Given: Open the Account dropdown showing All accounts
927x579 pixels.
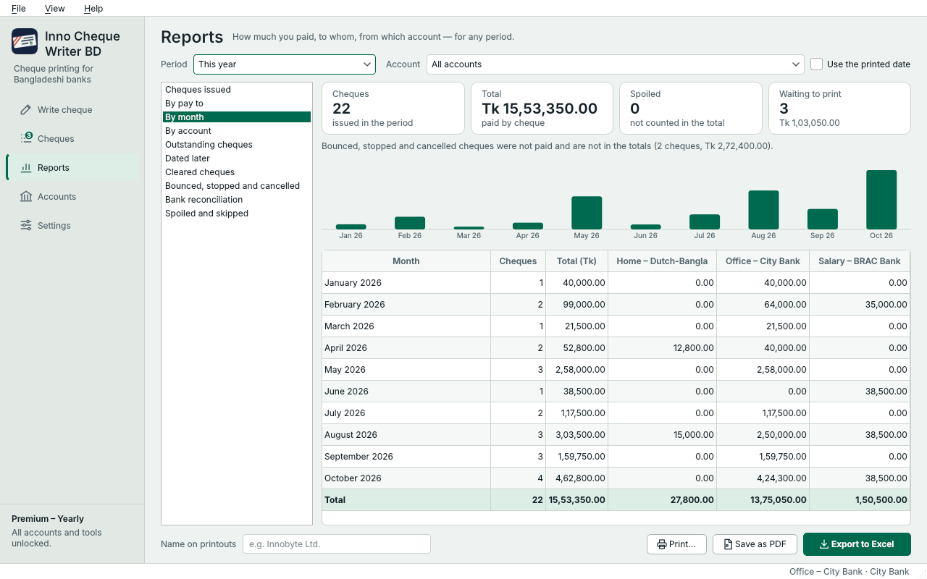Looking at the screenshot, I should 616,64.
